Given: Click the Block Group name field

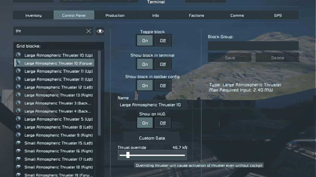Looking at the screenshot, I should [253, 46].
